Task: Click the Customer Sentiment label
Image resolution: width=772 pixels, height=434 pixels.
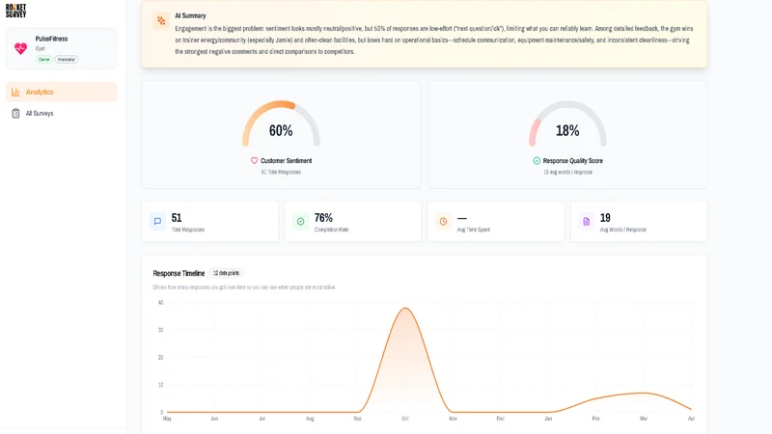Action: (286, 160)
